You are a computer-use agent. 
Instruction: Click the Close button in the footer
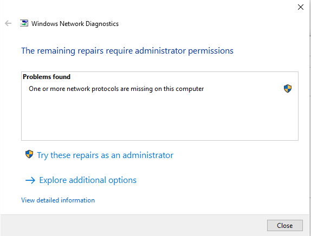pyautogui.click(x=285, y=226)
